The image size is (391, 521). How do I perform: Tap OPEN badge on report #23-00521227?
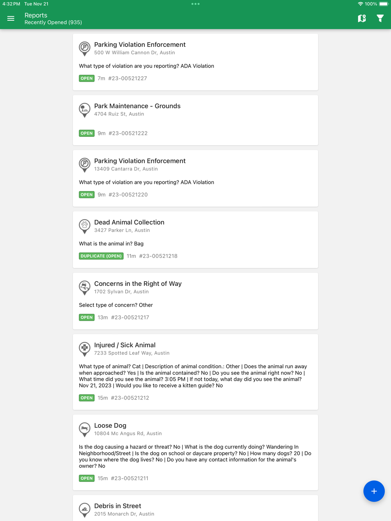(86, 79)
